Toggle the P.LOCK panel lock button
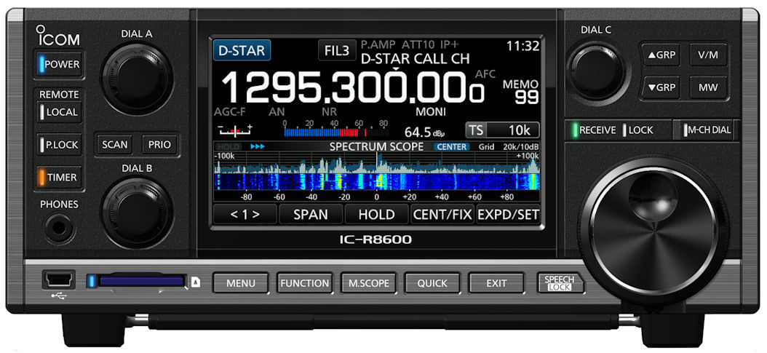The image size is (767, 353). click(x=59, y=145)
